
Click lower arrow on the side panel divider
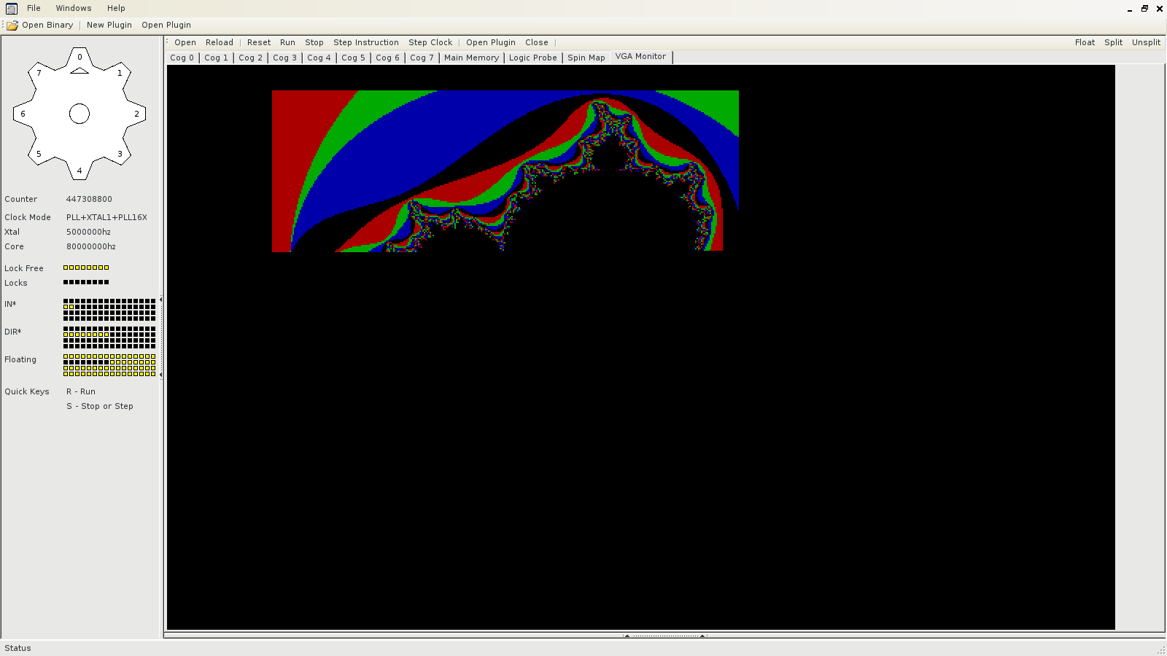[x=160, y=375]
